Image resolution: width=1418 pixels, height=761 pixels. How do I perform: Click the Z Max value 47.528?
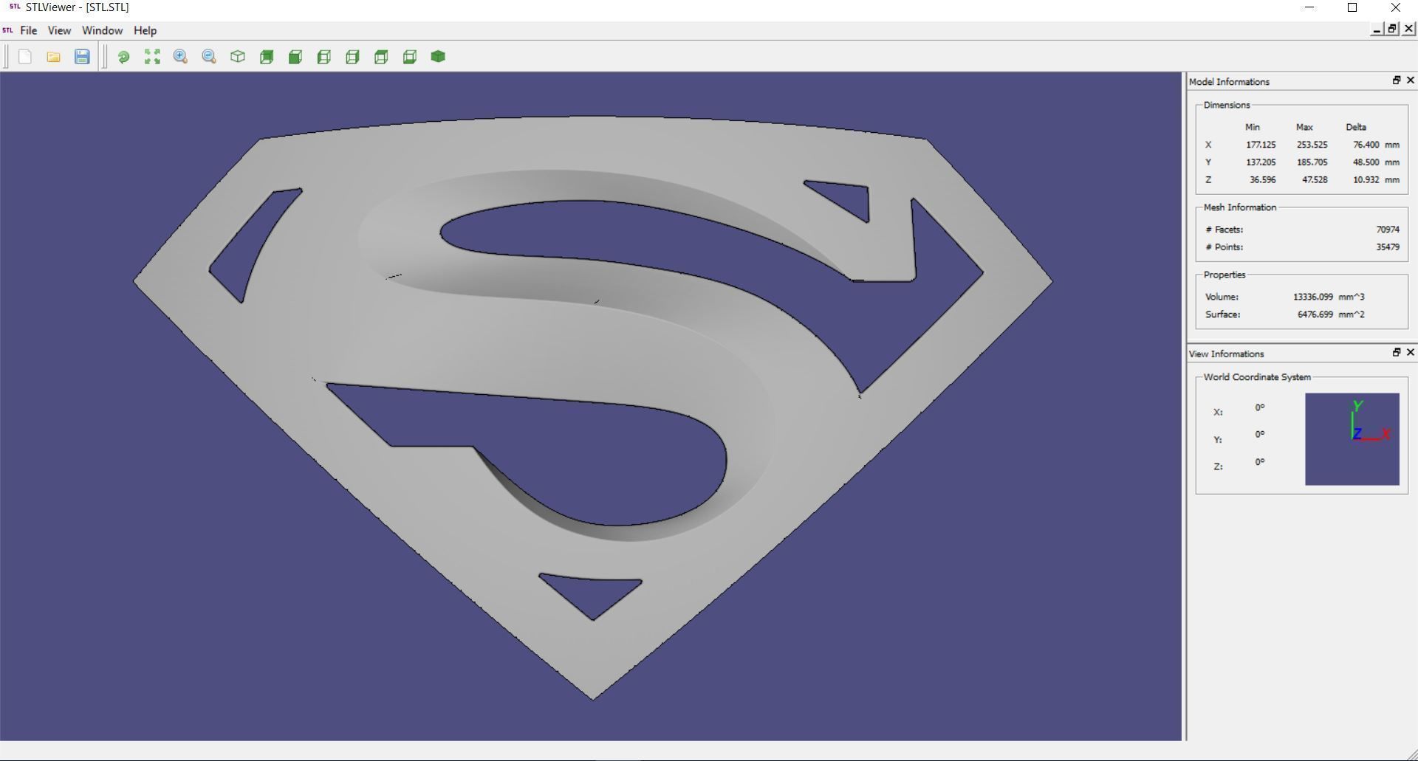pos(1314,180)
